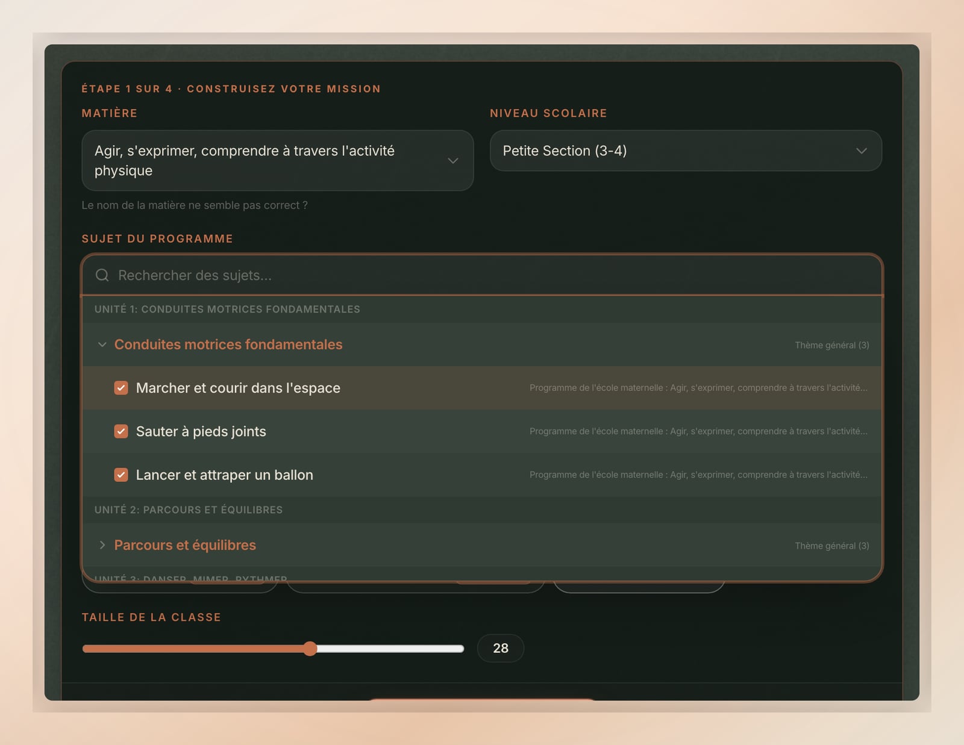964x745 pixels.
Task: Click the class size slider handle
Action: 310,649
